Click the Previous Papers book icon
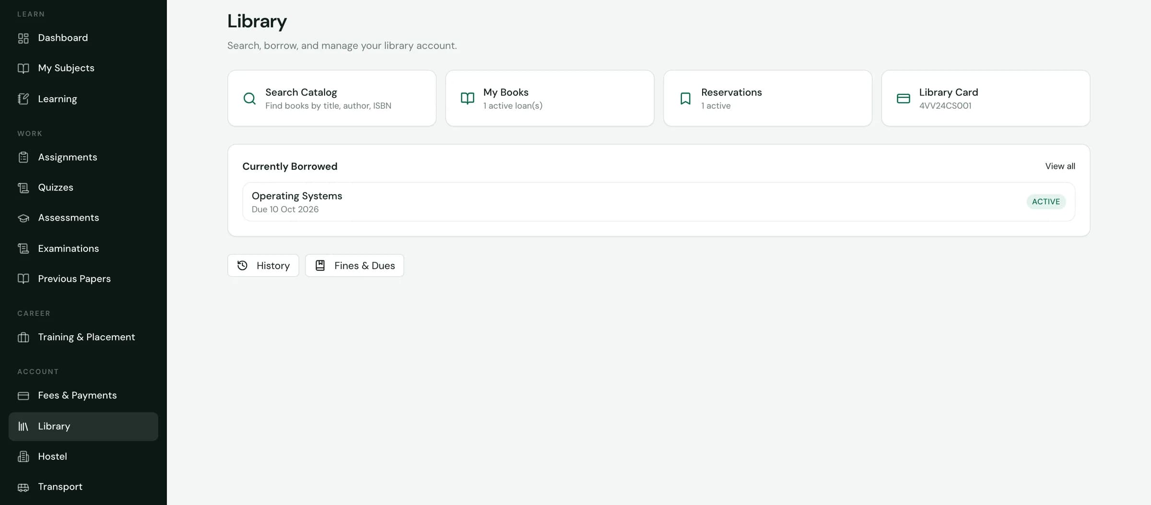The width and height of the screenshot is (1151, 505). 23,279
